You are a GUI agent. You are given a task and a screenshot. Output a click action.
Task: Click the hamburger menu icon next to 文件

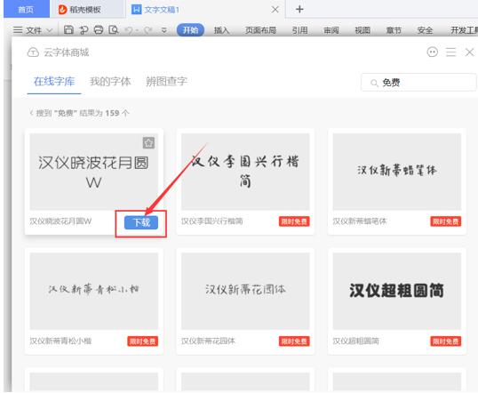point(18,30)
